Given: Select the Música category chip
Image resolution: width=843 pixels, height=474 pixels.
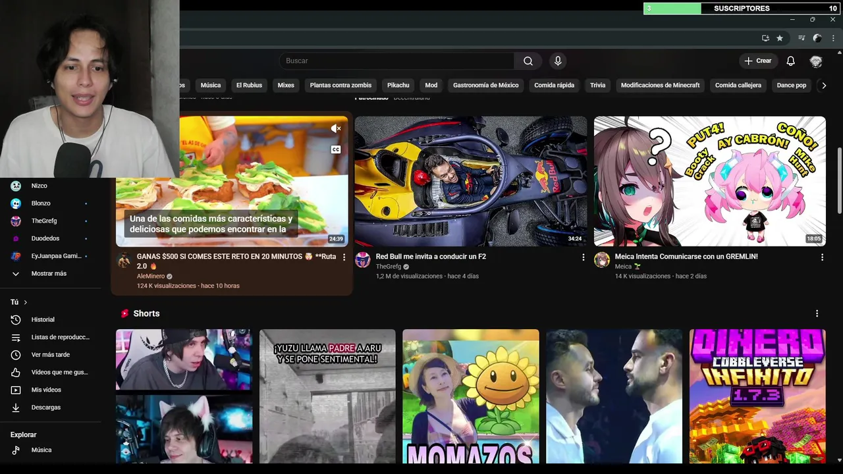Looking at the screenshot, I should coord(211,85).
